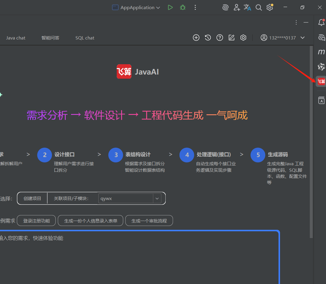The image size is (326, 284).
Task: Click the translate icon in the top toolbar
Action: pos(247,7)
